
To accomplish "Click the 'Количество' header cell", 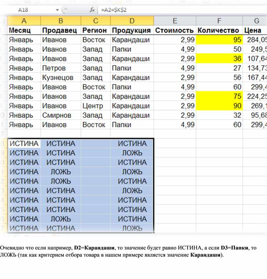I will pos(219,30).
